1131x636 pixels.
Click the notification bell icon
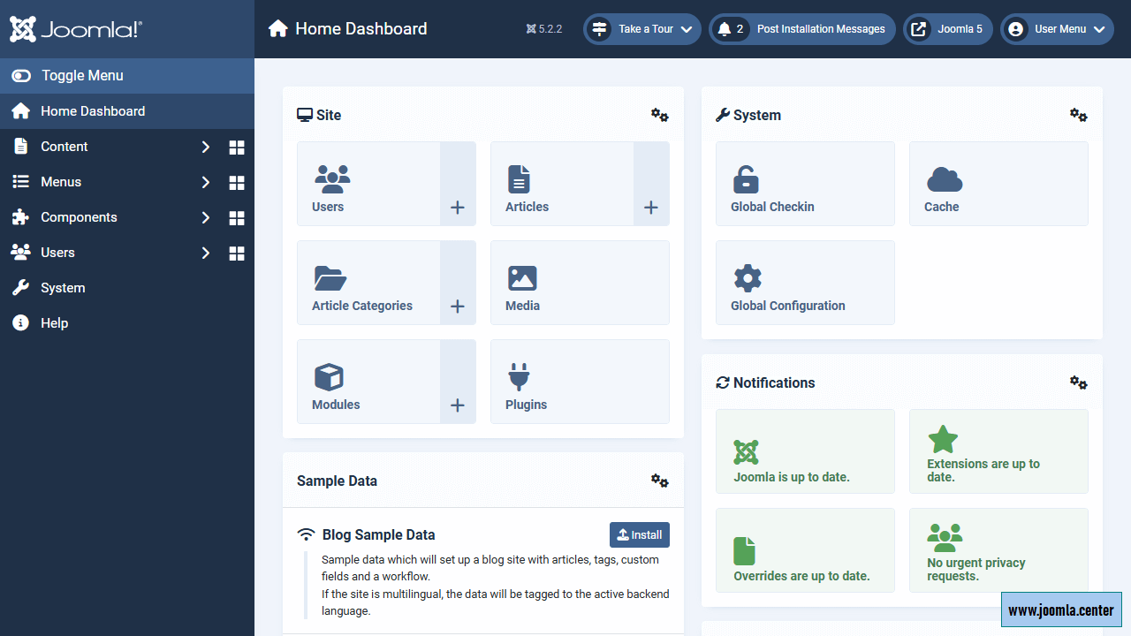tap(725, 29)
